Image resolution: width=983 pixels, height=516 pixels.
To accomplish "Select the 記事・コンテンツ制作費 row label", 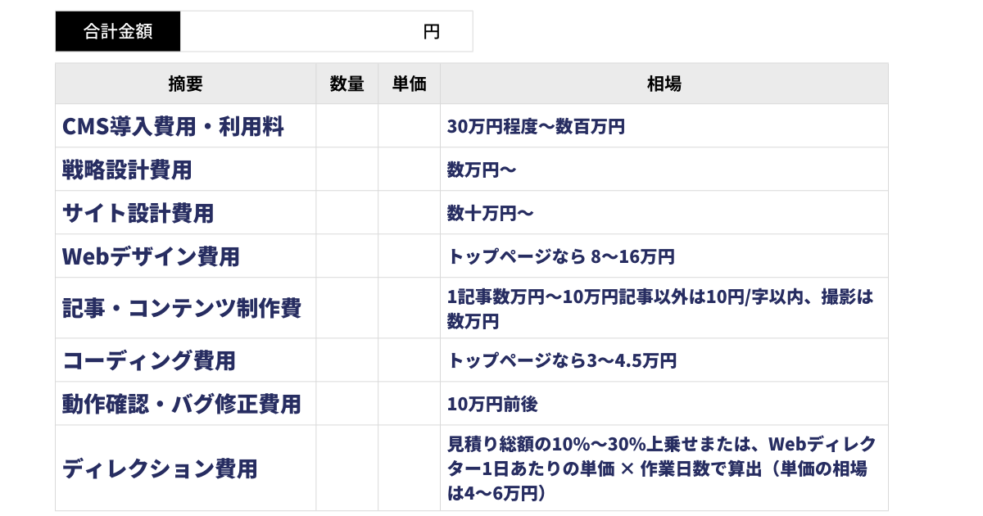I will coord(182,308).
